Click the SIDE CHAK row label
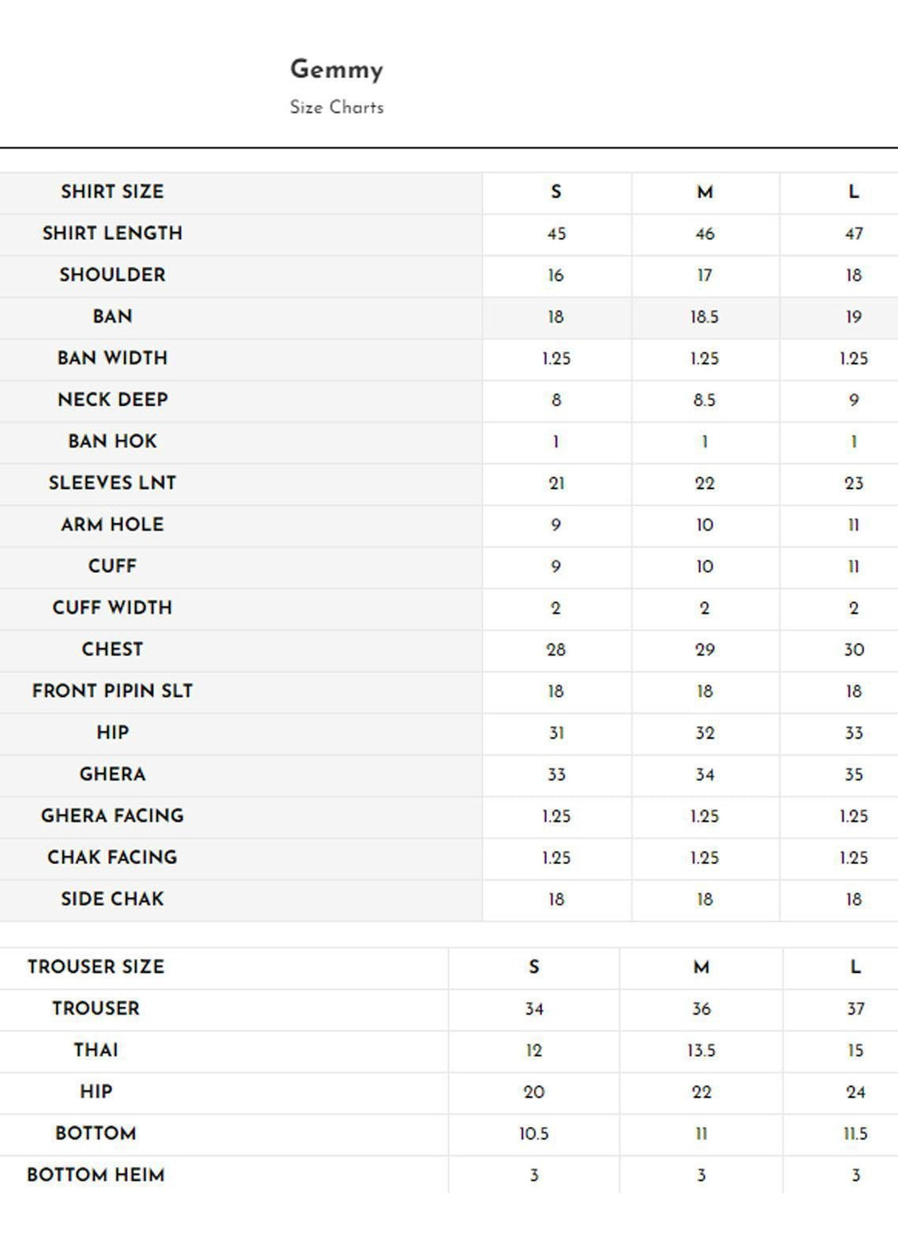The height and width of the screenshot is (1250, 898). click(112, 898)
